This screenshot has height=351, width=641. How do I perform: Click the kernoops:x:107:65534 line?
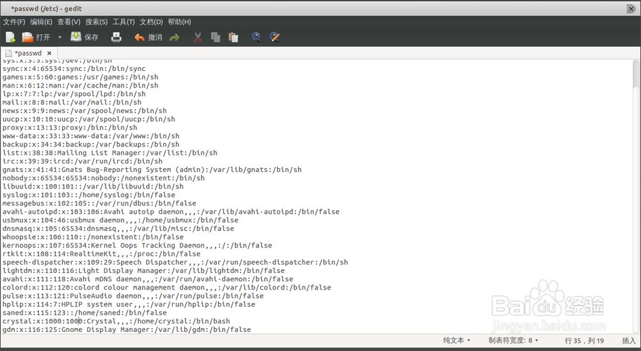137,245
